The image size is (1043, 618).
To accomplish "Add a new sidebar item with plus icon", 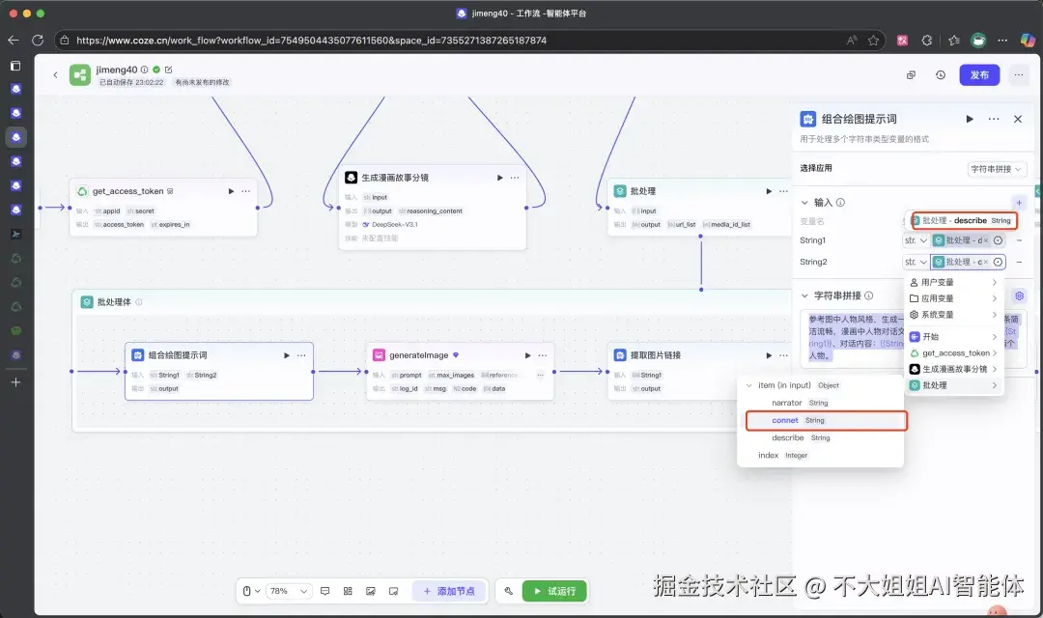I will click(x=16, y=382).
